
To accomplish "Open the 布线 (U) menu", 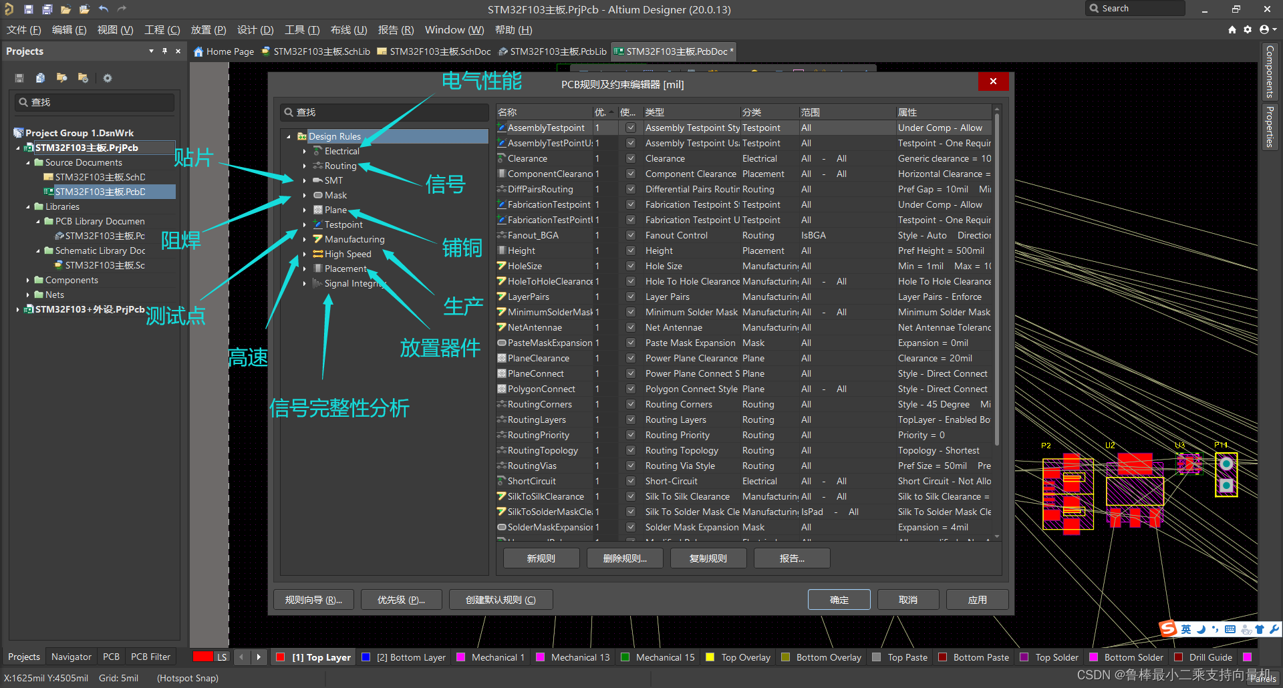I will coord(349,30).
